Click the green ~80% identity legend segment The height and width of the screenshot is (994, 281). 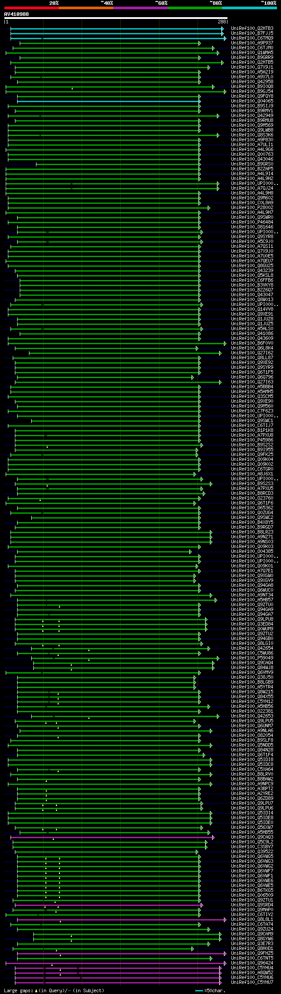195,8
